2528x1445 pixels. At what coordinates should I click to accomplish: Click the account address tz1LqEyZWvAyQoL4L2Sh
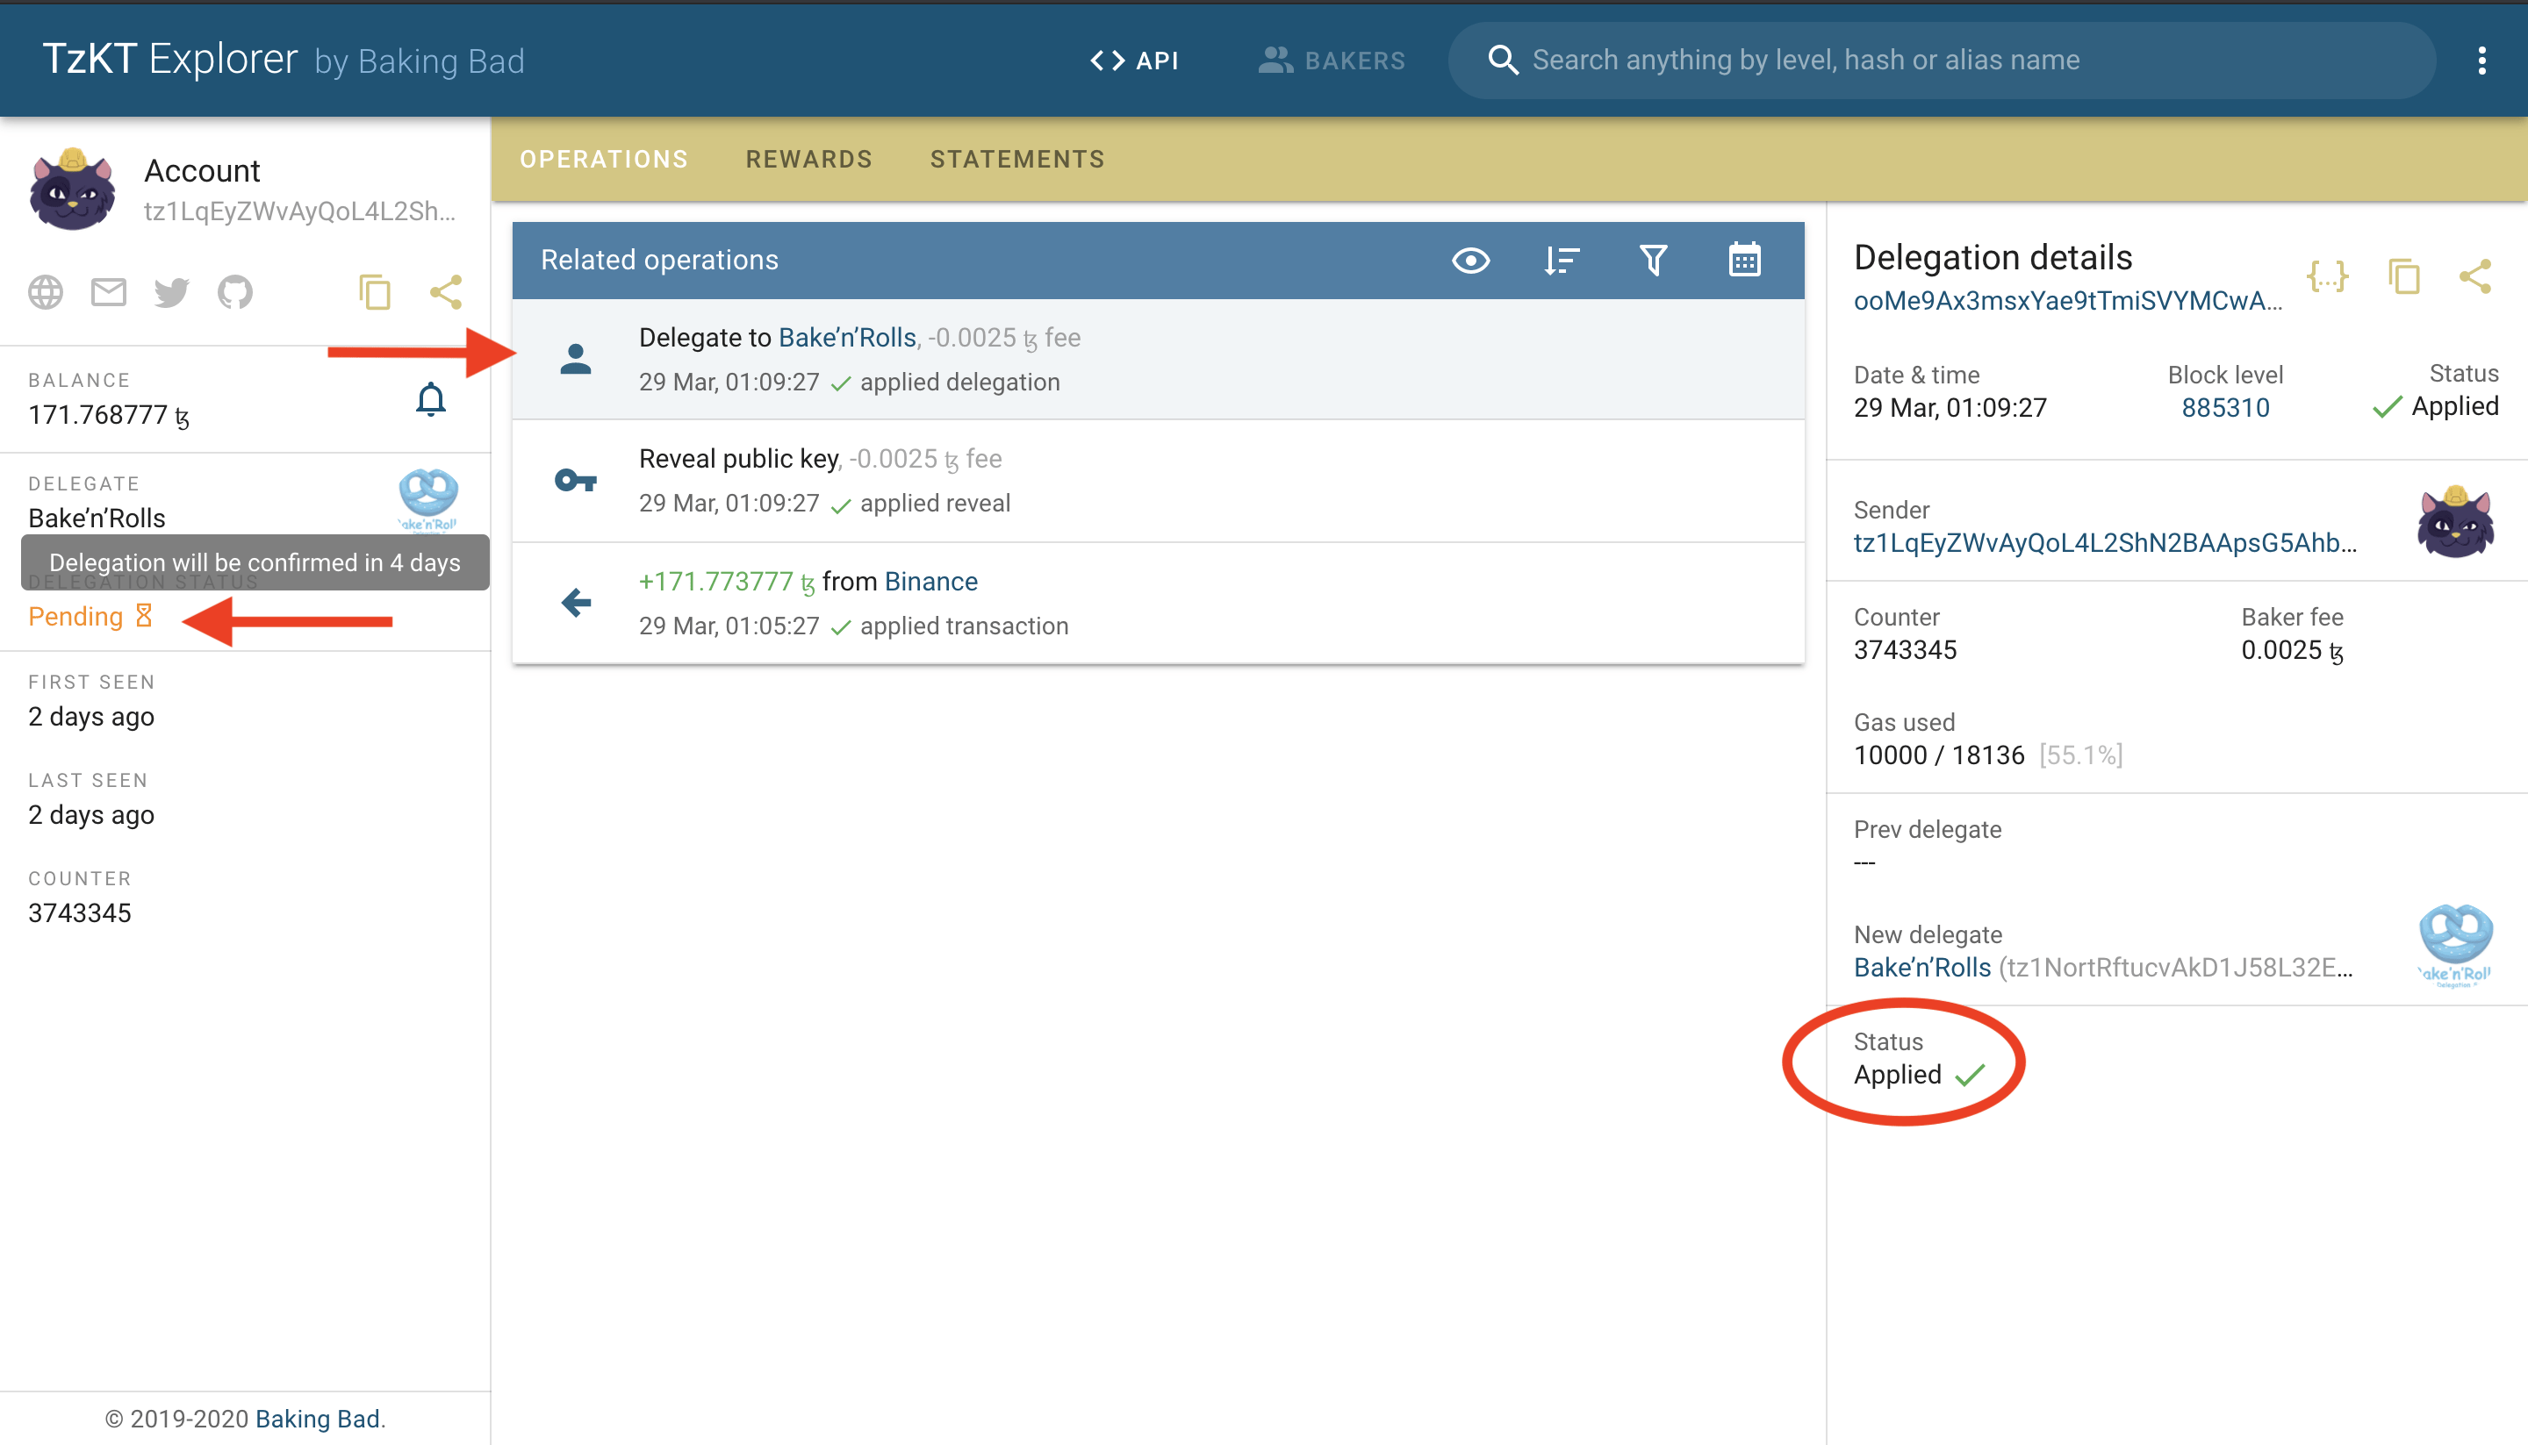(300, 211)
